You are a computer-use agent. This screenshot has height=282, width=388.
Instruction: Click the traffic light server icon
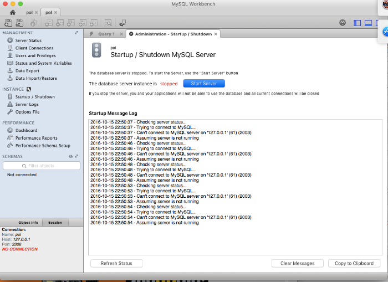coord(96,50)
